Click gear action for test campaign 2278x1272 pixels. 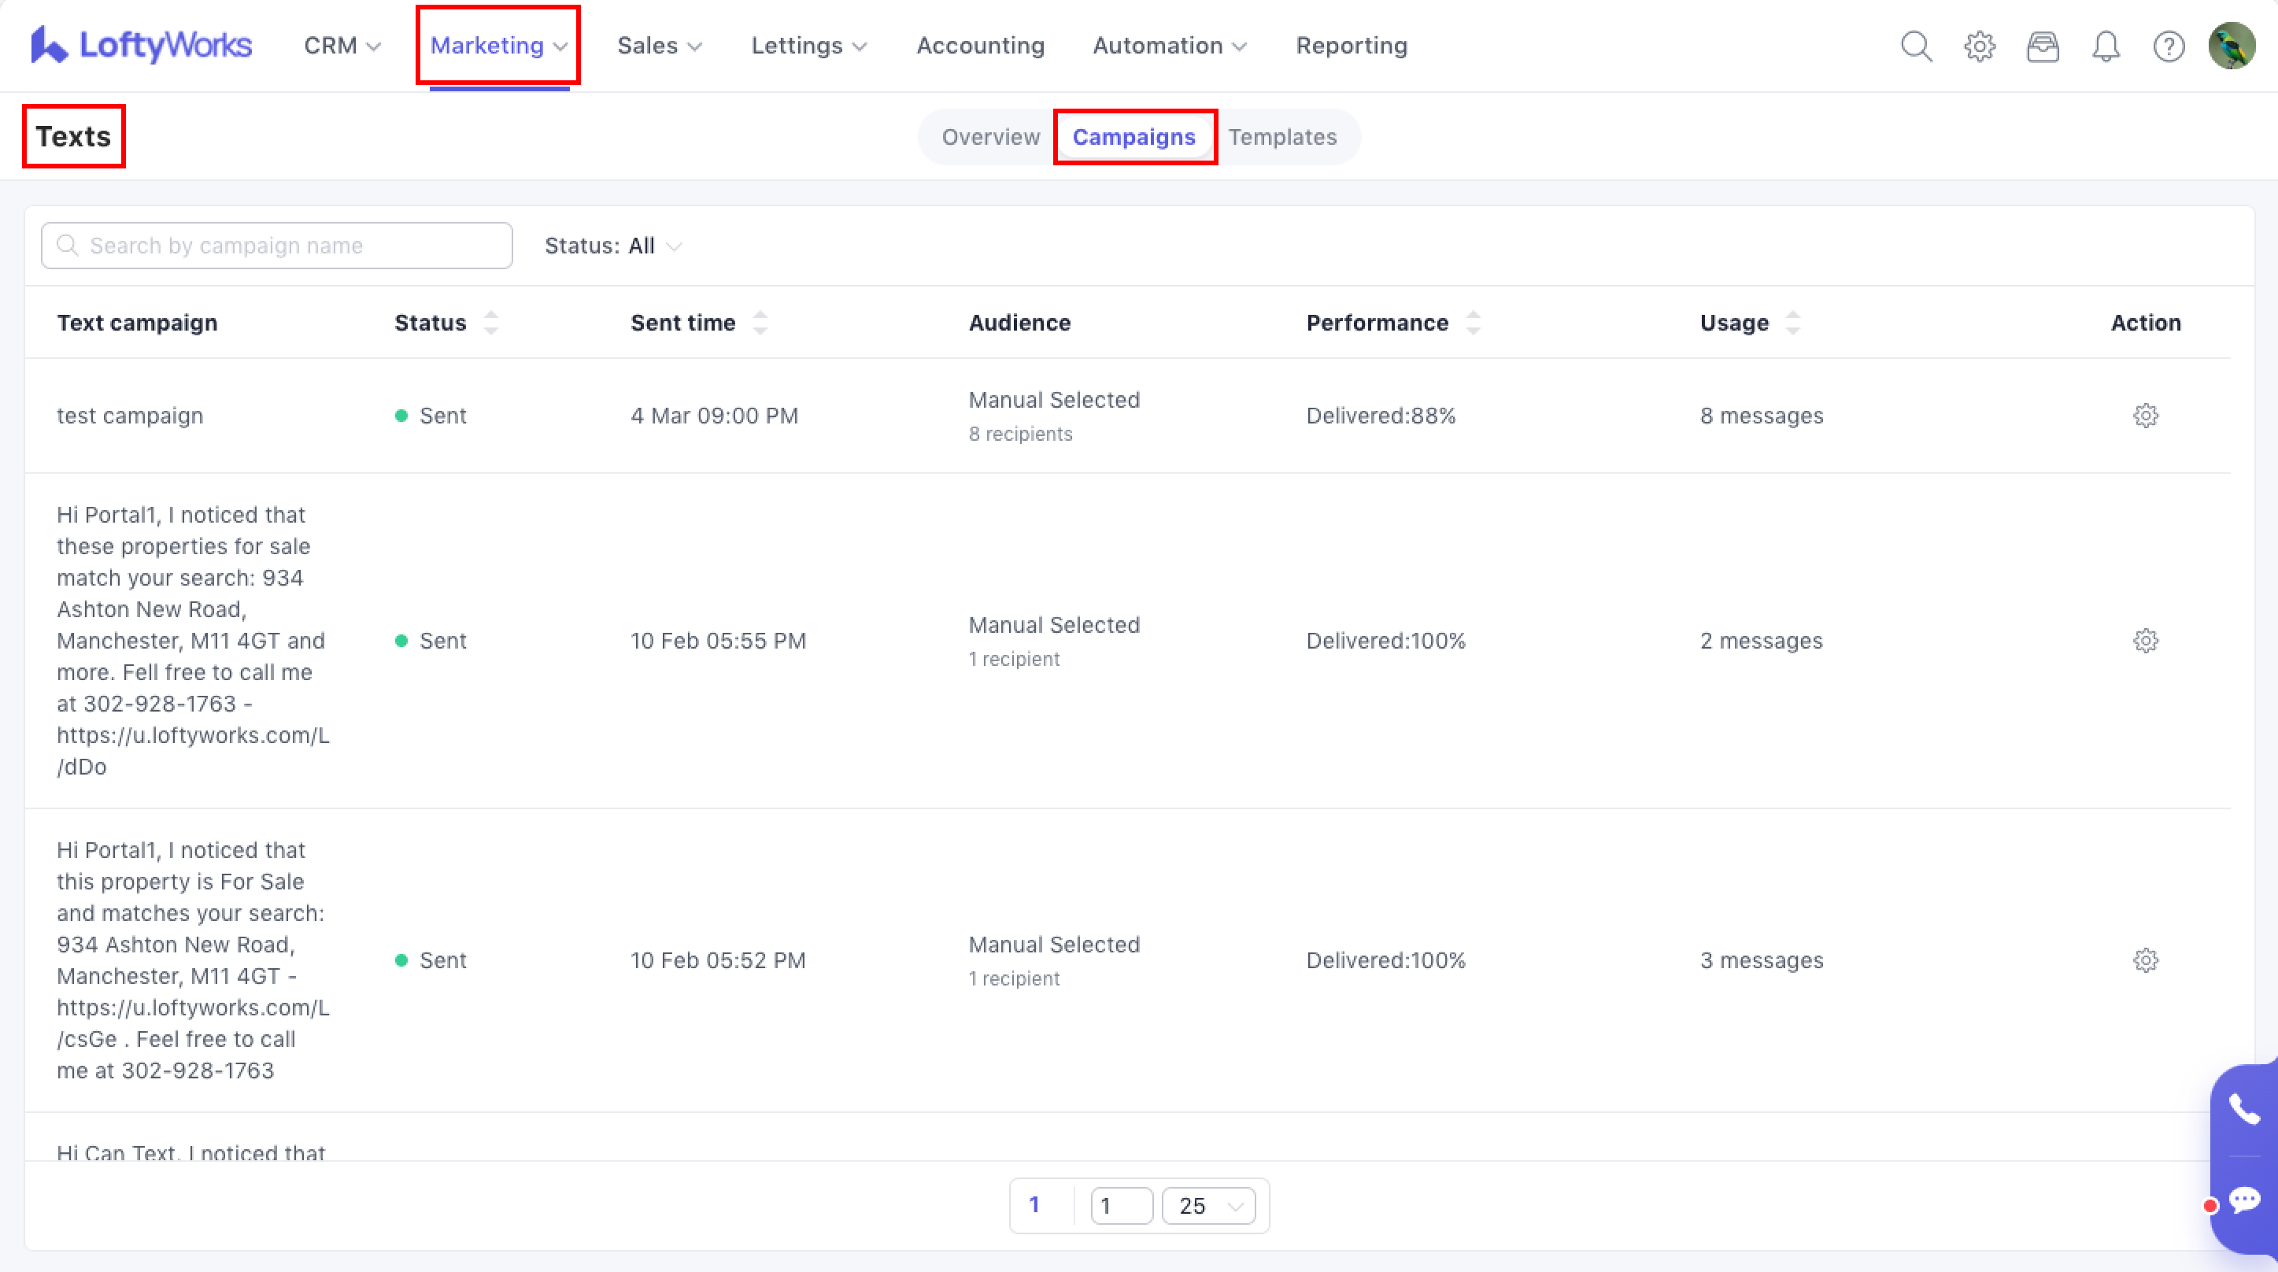(x=2145, y=416)
